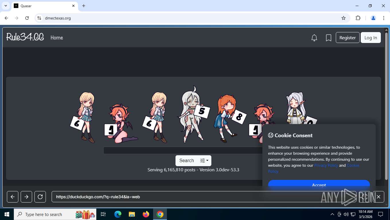The height and width of the screenshot is (220, 390).
Task: Open Chrome extensions puzzle icon
Action: pyautogui.click(x=358, y=18)
